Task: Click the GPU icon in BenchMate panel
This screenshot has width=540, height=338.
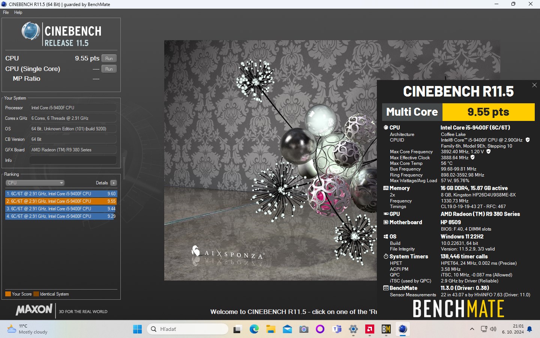Action: click(x=385, y=214)
